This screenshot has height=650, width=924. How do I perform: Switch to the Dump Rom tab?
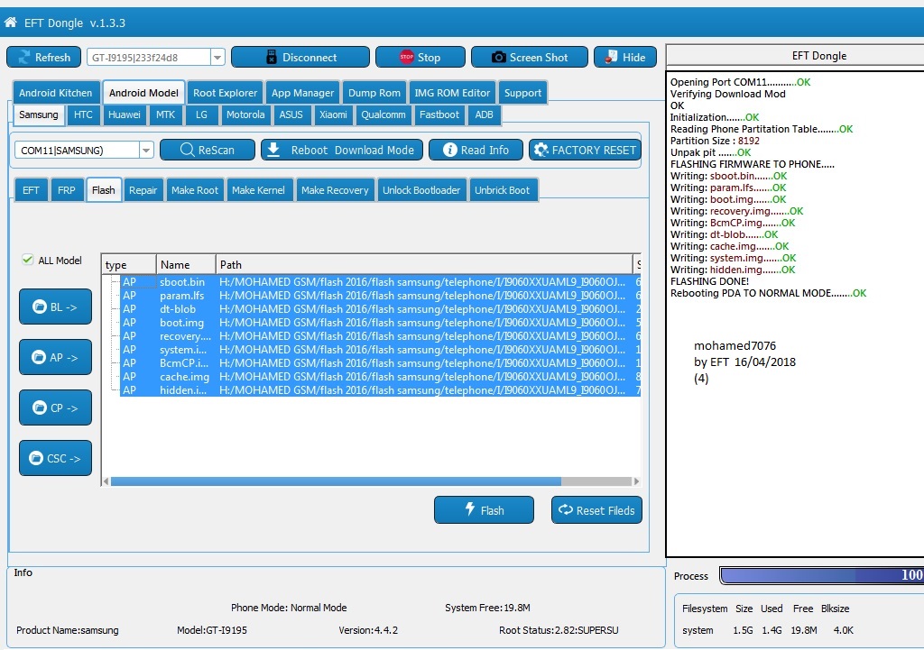click(x=374, y=93)
